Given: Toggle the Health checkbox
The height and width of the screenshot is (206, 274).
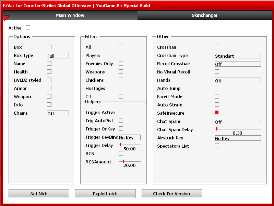Looking at the screenshot, I should point(49,71).
